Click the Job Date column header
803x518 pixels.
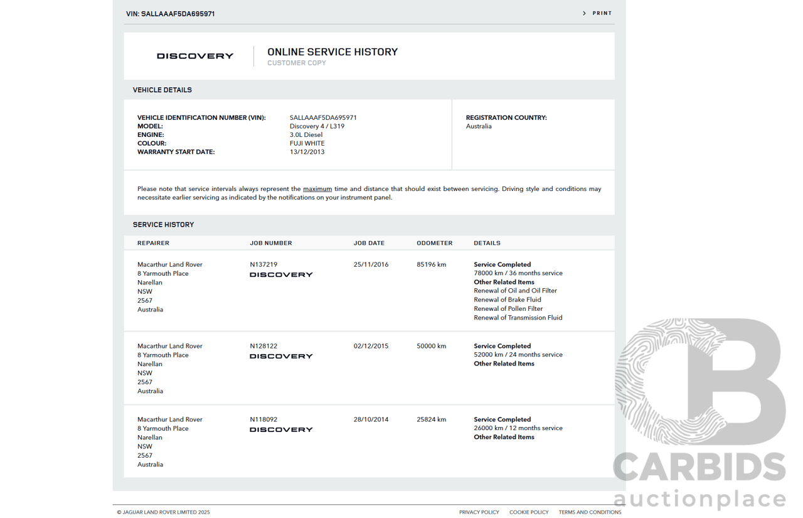click(x=369, y=243)
